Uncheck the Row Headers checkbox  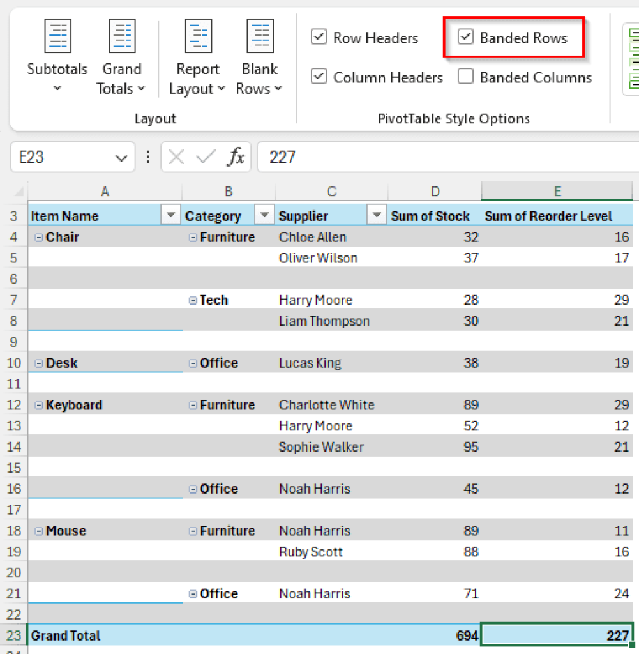(x=319, y=38)
